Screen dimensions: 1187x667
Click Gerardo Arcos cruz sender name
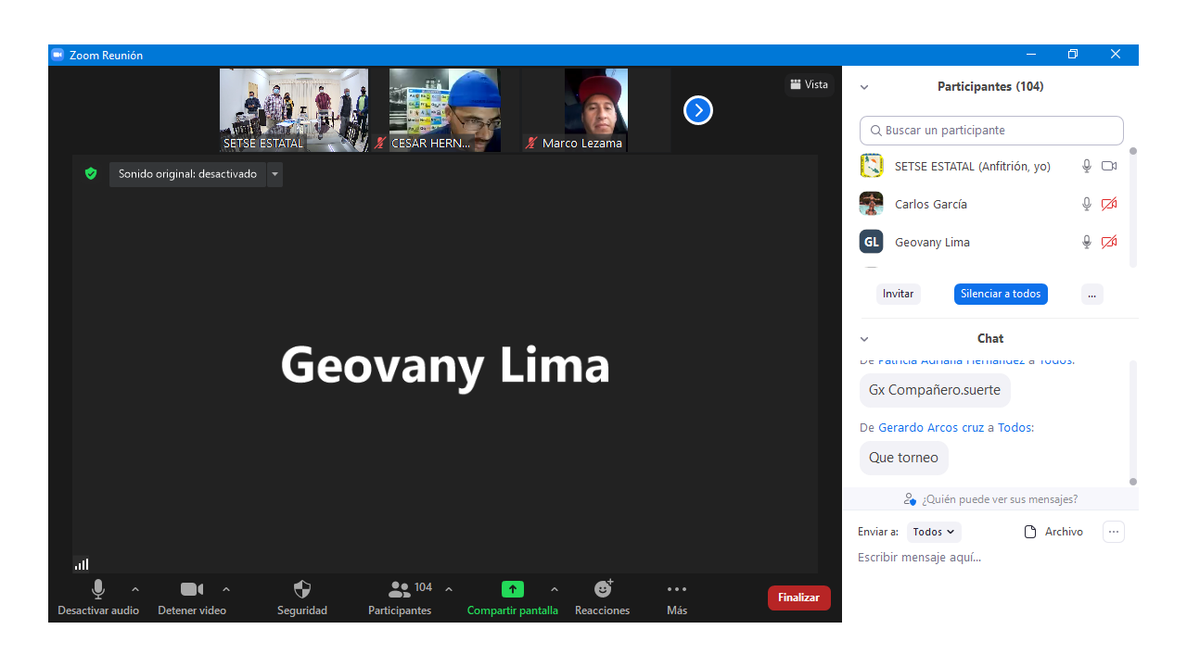(x=932, y=428)
